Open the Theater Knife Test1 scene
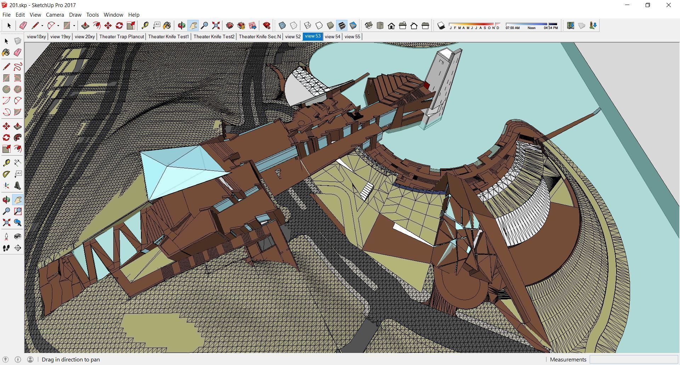 pyautogui.click(x=169, y=36)
